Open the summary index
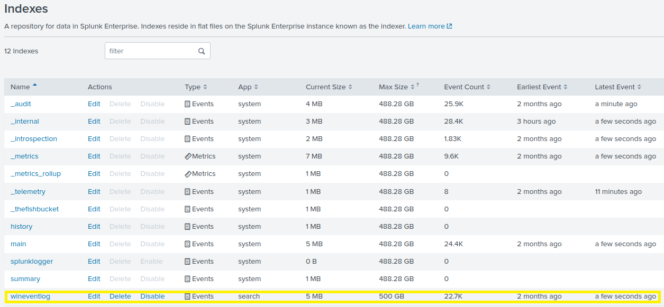 25,279
